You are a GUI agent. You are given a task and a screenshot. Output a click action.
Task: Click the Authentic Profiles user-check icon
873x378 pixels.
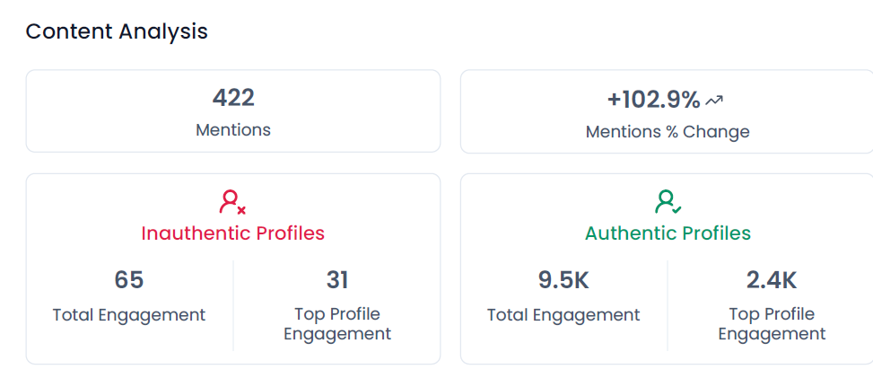click(x=668, y=202)
